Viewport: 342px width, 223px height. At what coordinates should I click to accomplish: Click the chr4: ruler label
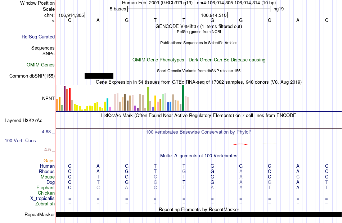[x=49, y=15]
